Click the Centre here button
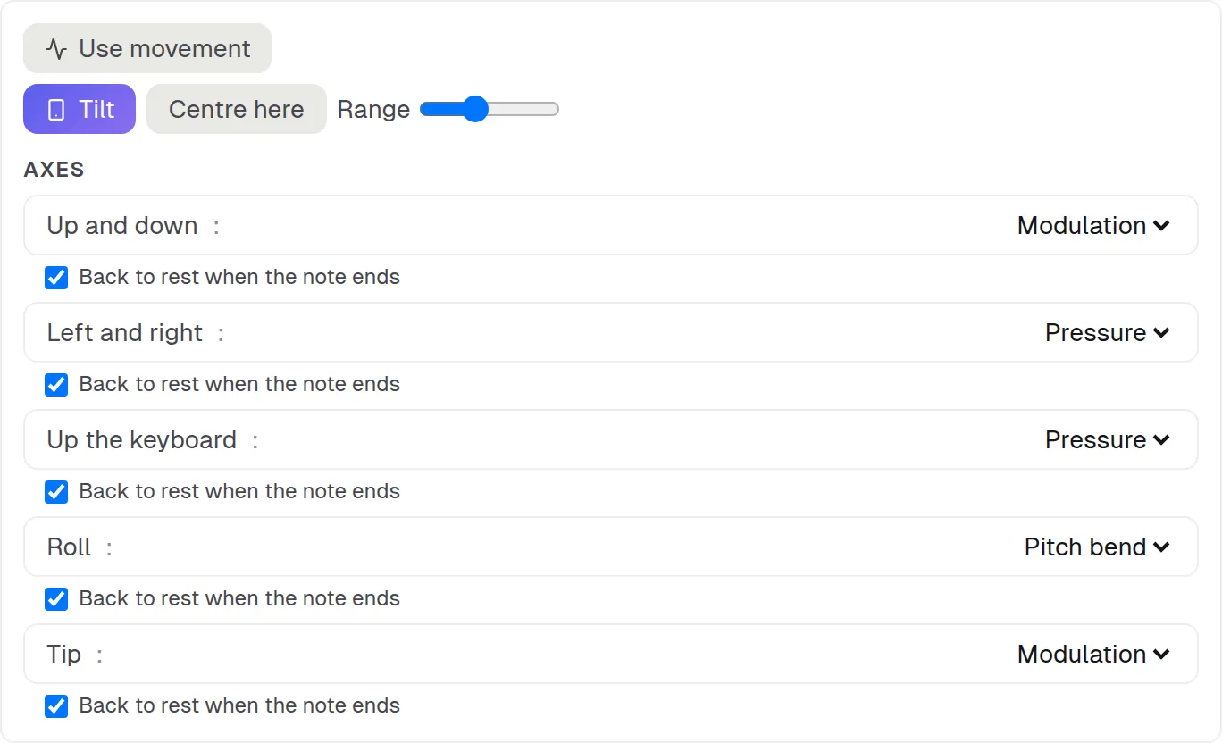The image size is (1222, 743). tap(237, 109)
